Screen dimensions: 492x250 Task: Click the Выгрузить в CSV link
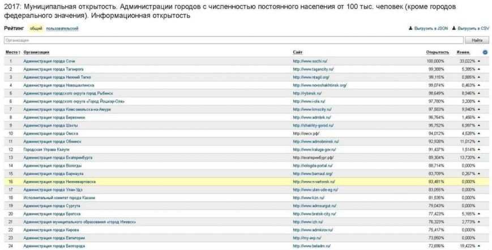[473, 28]
